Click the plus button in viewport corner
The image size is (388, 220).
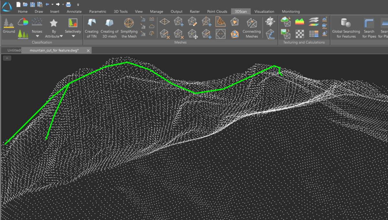tap(7, 58)
